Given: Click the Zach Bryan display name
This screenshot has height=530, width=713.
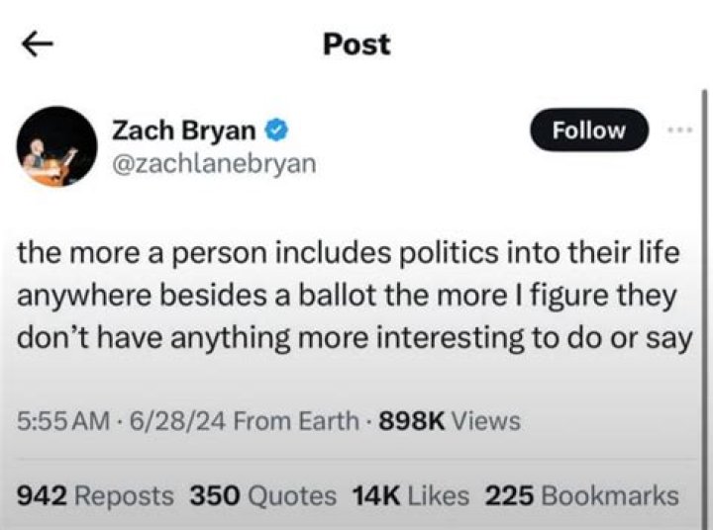Looking at the screenshot, I should click(x=183, y=130).
